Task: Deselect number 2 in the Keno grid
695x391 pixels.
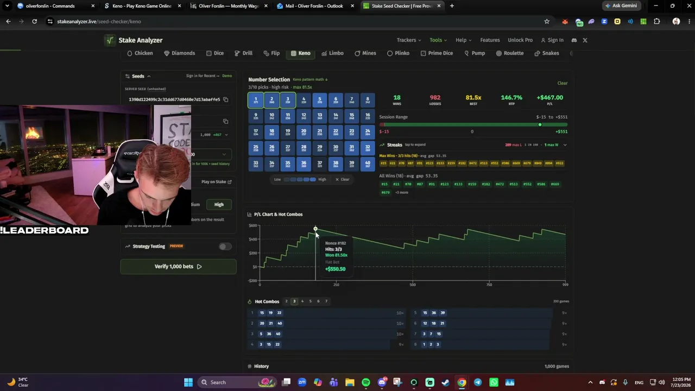Action: pyautogui.click(x=271, y=100)
